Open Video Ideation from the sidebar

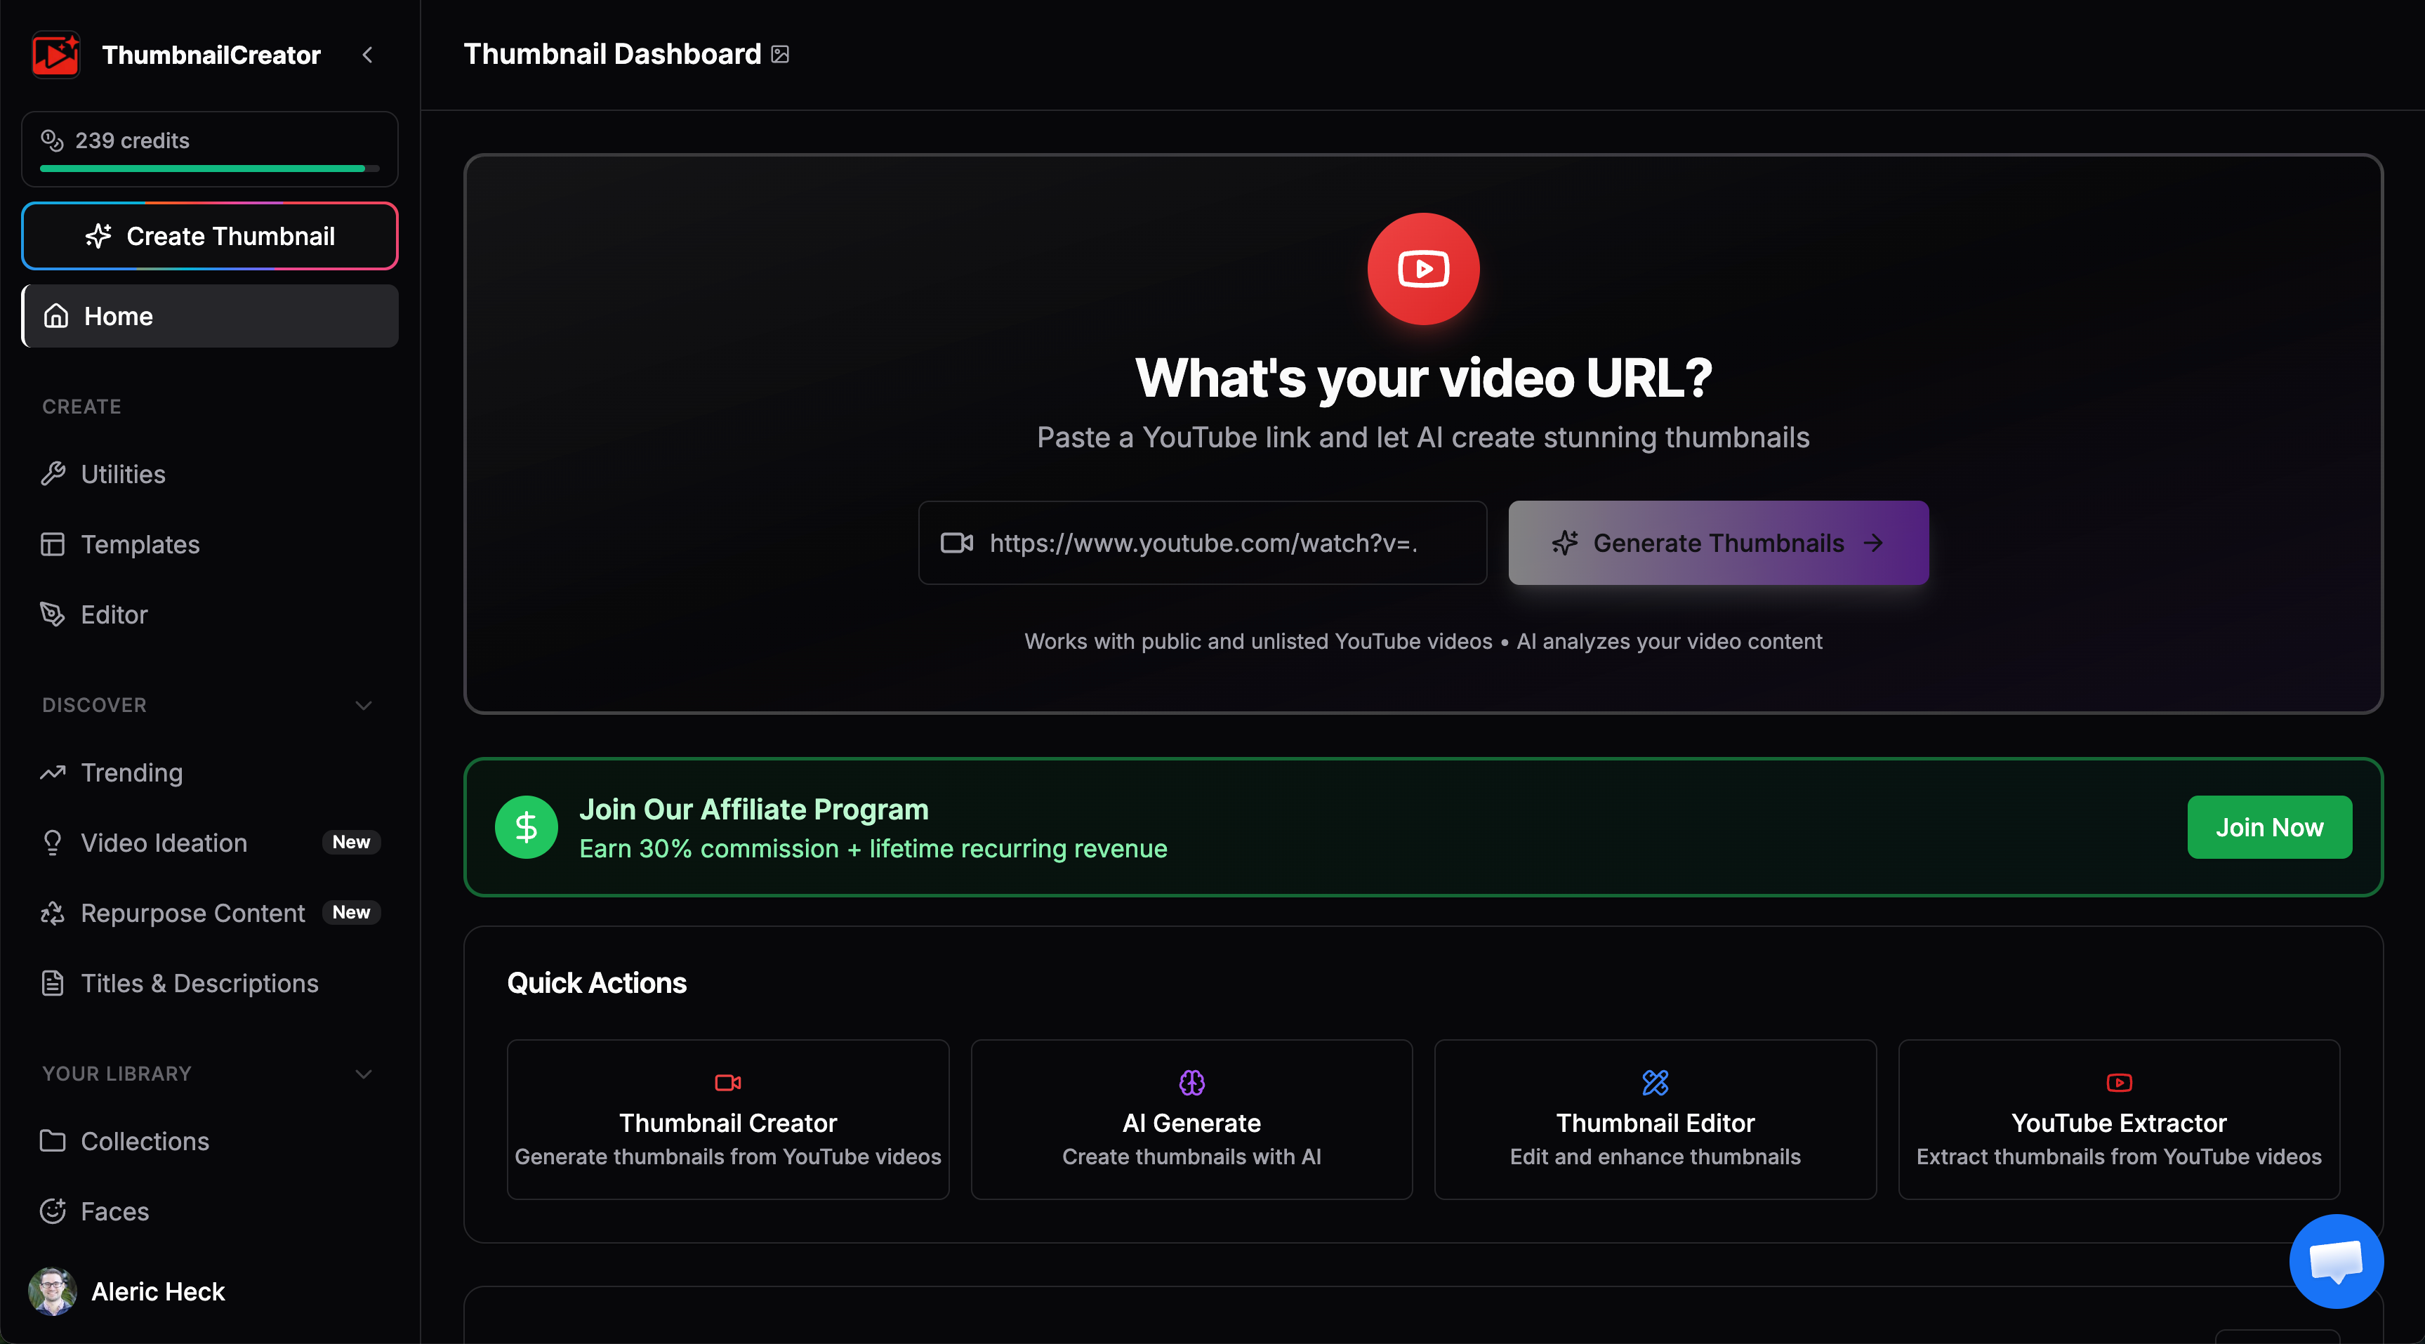[210, 843]
